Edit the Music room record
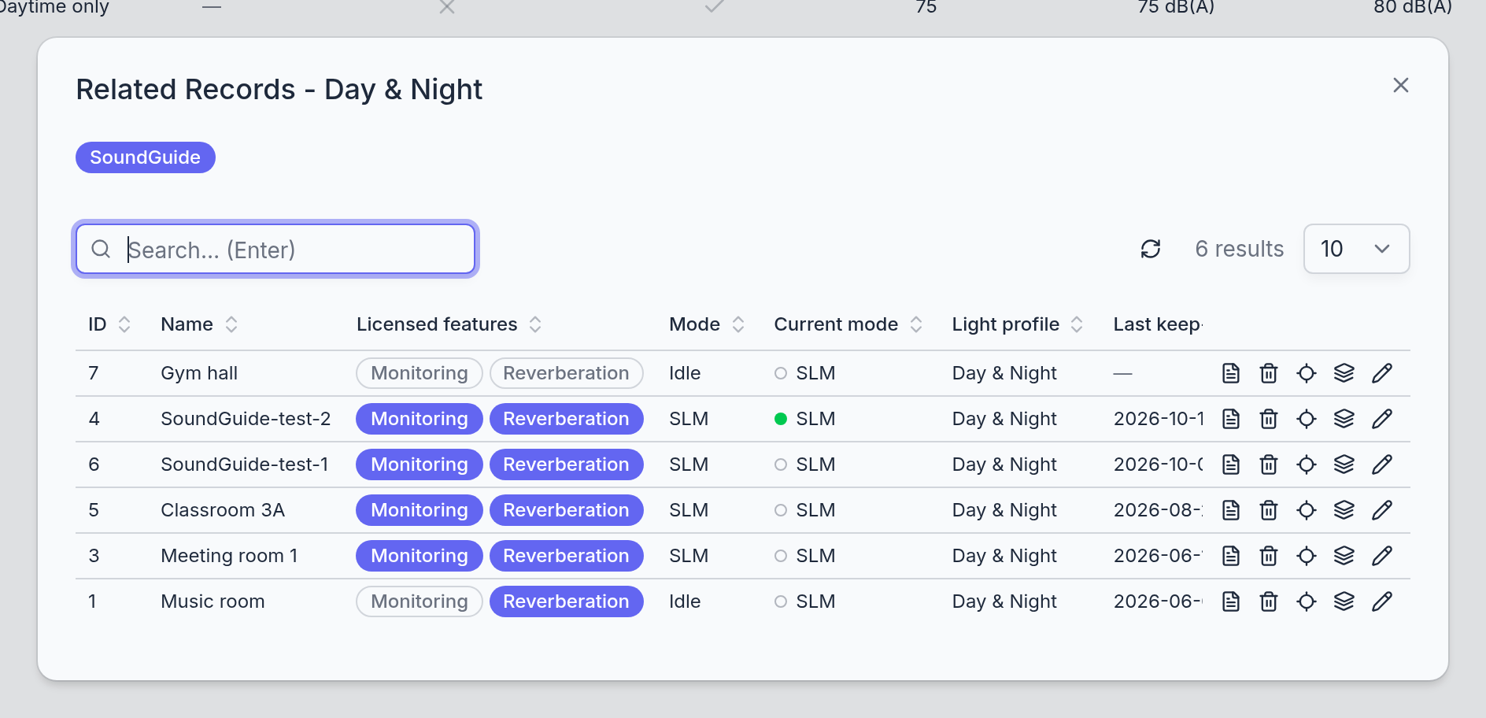Screen dimensions: 1486x718 coord(1382,601)
